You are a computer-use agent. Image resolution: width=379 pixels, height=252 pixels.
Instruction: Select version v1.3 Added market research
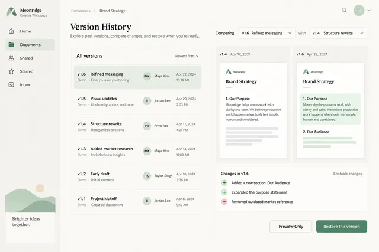tap(137, 152)
